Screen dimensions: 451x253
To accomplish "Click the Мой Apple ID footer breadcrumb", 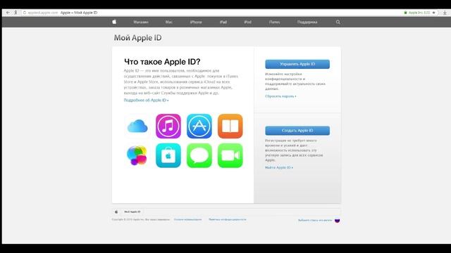I will 132,212.
